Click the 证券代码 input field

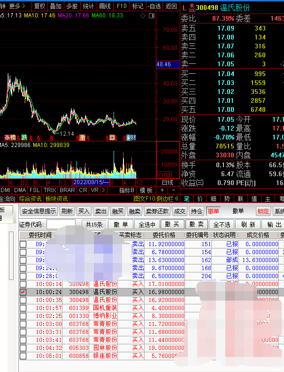click(x=61, y=225)
